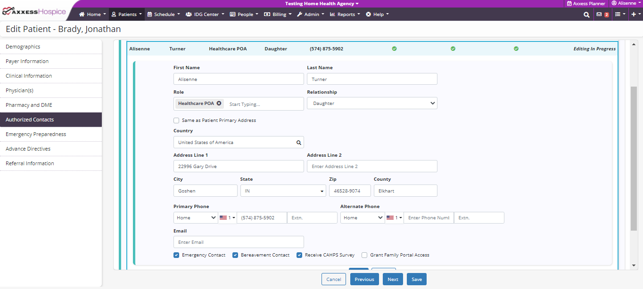
Task: Open the messages envelope icon
Action: (599, 15)
